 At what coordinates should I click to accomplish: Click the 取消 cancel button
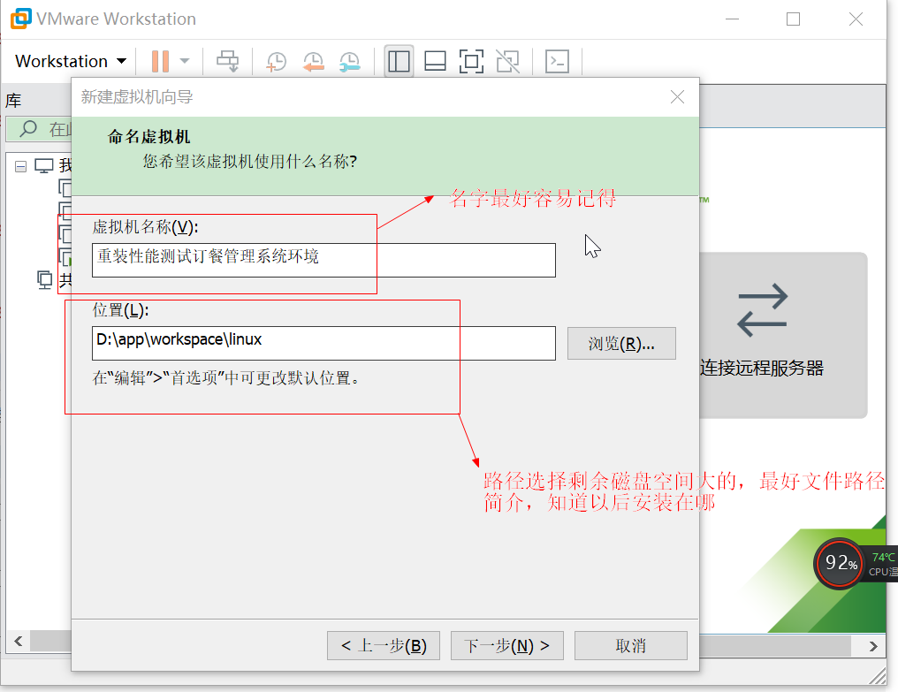tap(630, 645)
